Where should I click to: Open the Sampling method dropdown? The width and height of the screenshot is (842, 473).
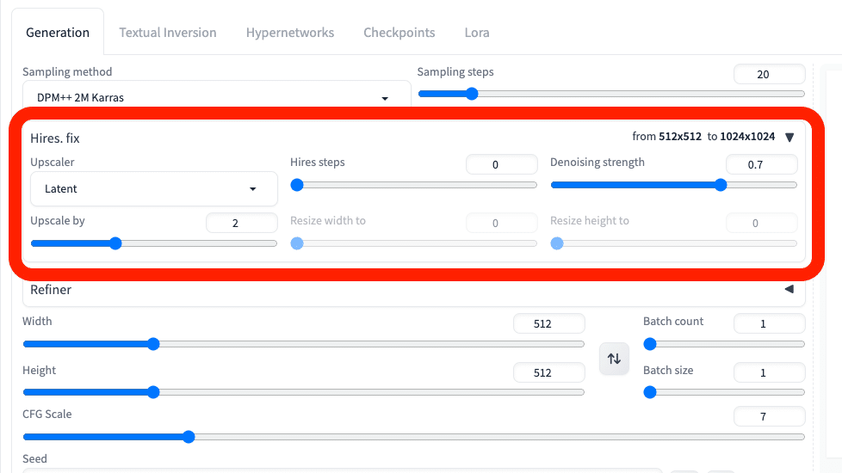tap(215, 98)
